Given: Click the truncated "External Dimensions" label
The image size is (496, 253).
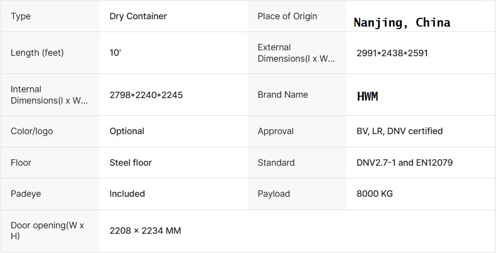Looking at the screenshot, I should [x=296, y=53].
